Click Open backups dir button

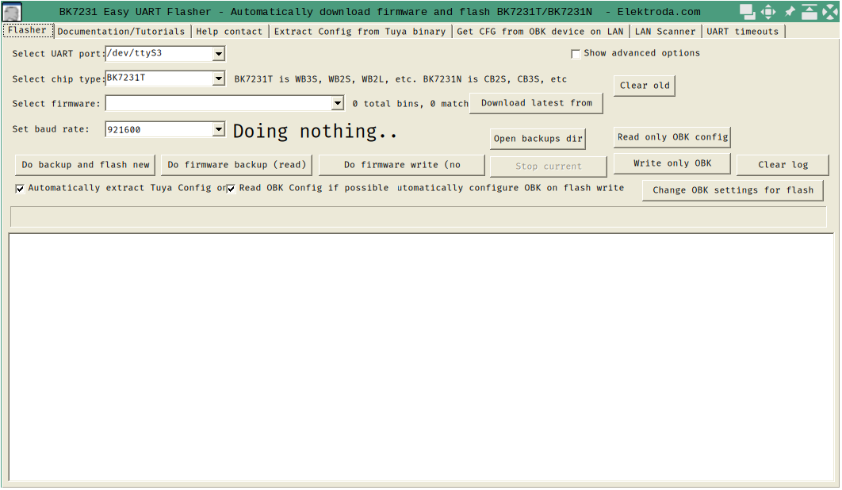pos(538,139)
